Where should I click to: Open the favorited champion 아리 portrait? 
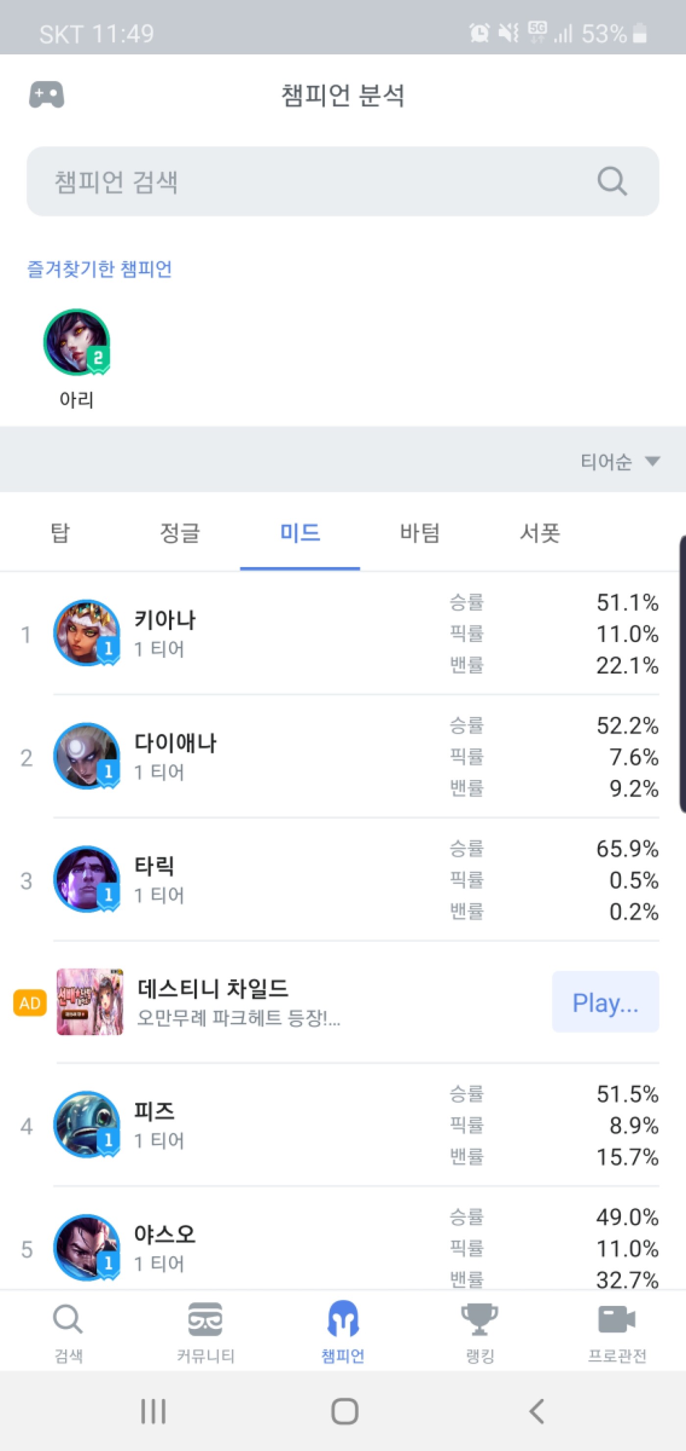(x=76, y=342)
